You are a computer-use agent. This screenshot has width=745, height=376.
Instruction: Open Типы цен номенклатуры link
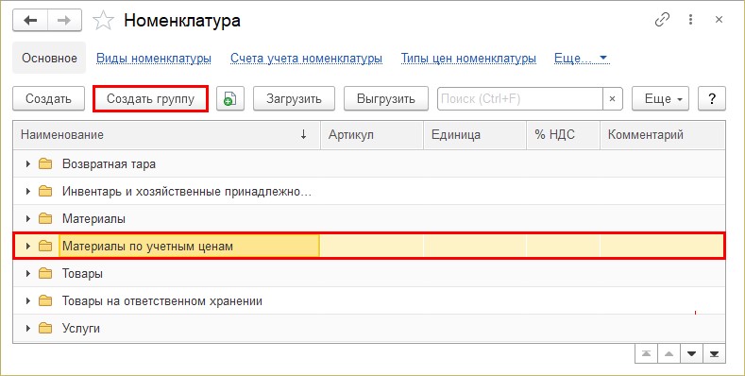[x=468, y=58]
